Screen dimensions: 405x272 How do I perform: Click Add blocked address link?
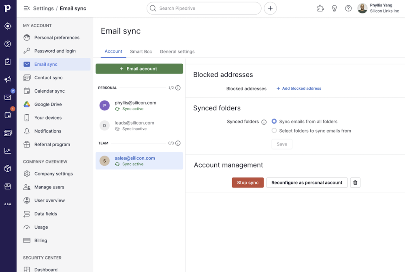tap(298, 88)
